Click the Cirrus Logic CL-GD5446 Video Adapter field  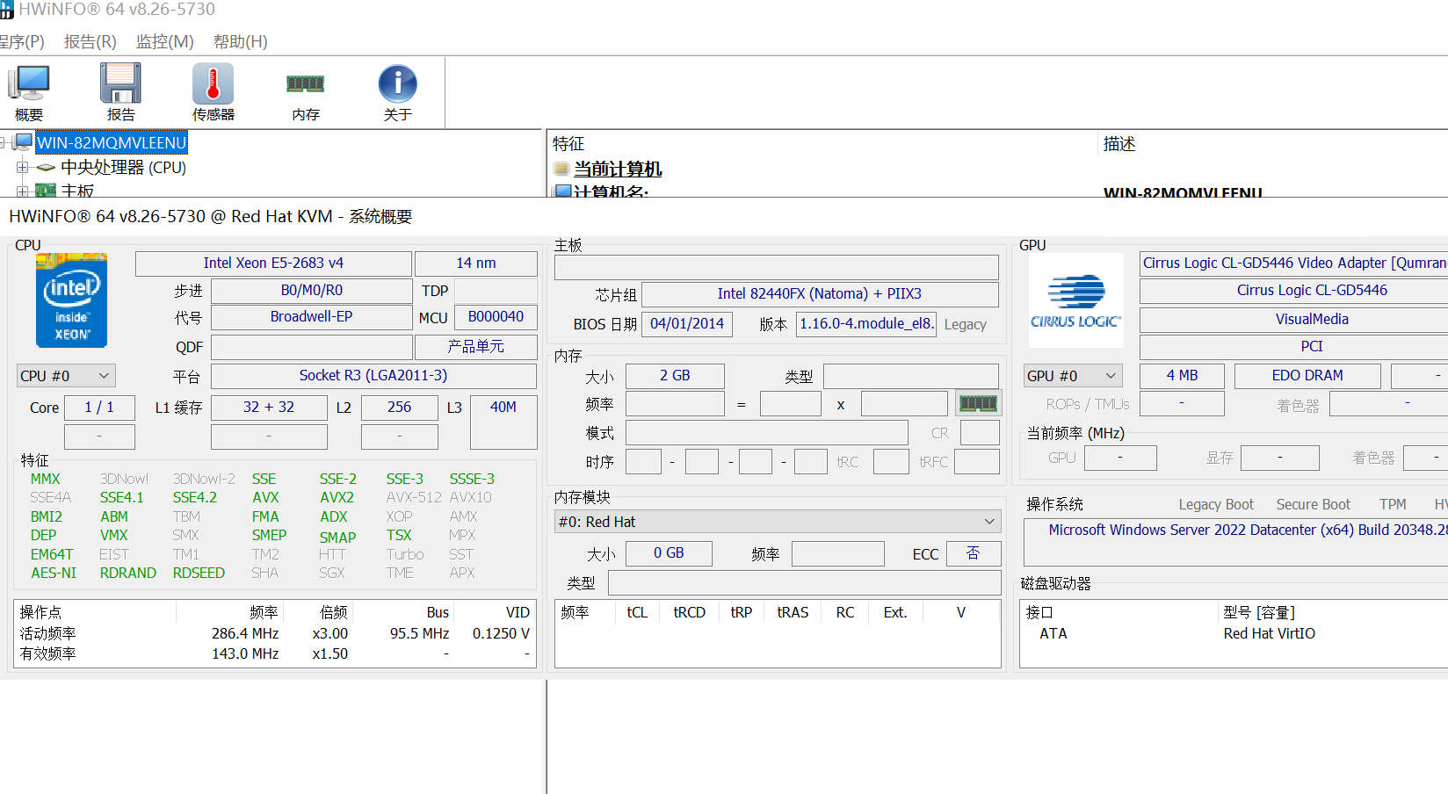[x=1294, y=263]
